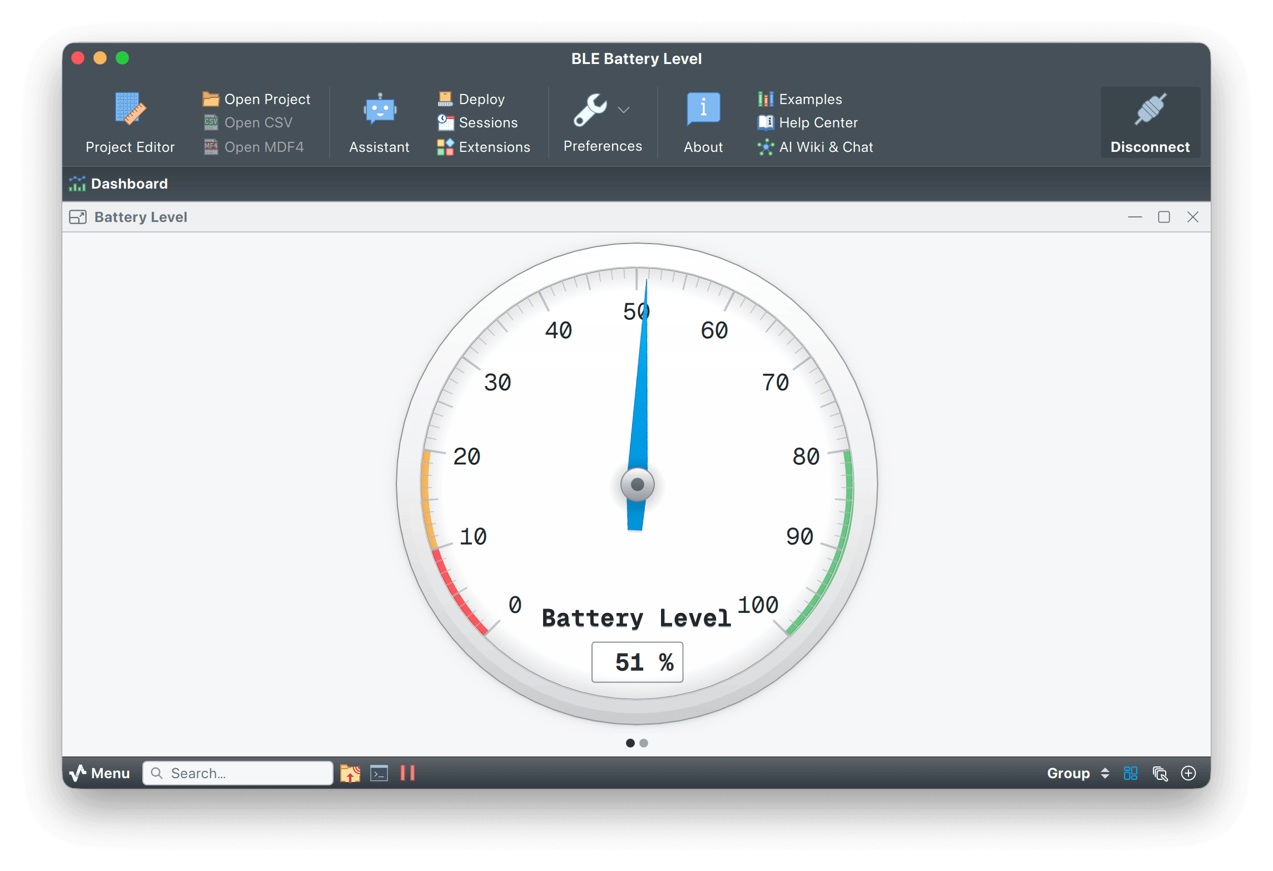This screenshot has width=1273, height=871.
Task: Close the Battery Level widget
Action: coord(1192,217)
